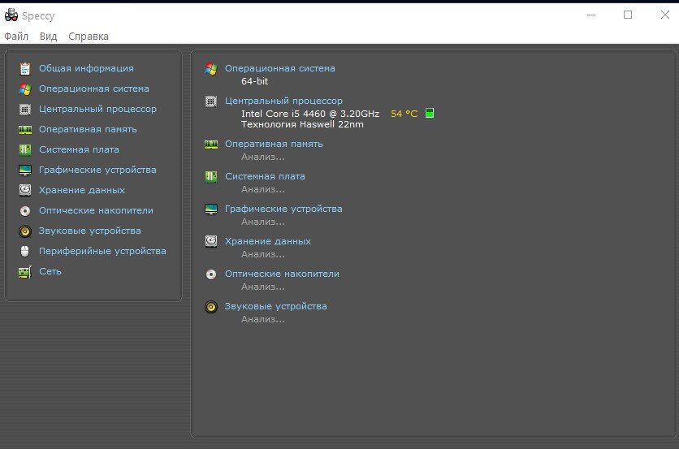Open Оперативная память section in sidebar

pos(88,129)
